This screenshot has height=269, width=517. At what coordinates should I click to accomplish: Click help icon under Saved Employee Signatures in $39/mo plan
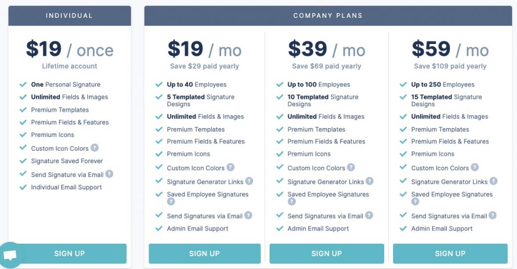(x=292, y=202)
